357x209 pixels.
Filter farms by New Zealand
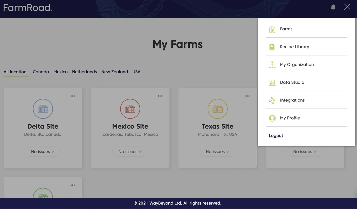point(114,72)
